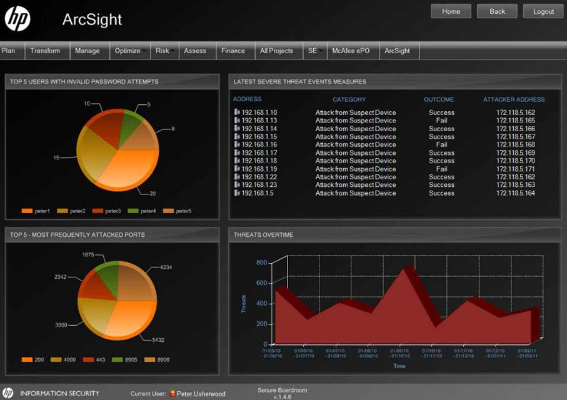Click the device icon next to 192.168.1.23
Screen dimensions: 567x400
(237, 184)
